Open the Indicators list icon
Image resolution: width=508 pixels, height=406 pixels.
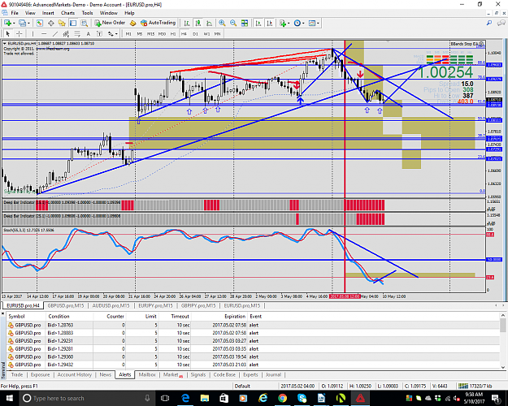pos(282,23)
